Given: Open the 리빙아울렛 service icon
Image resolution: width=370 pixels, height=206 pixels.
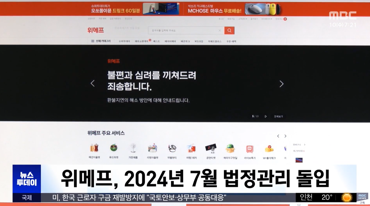Looking at the screenshot, I should [x=153, y=148].
